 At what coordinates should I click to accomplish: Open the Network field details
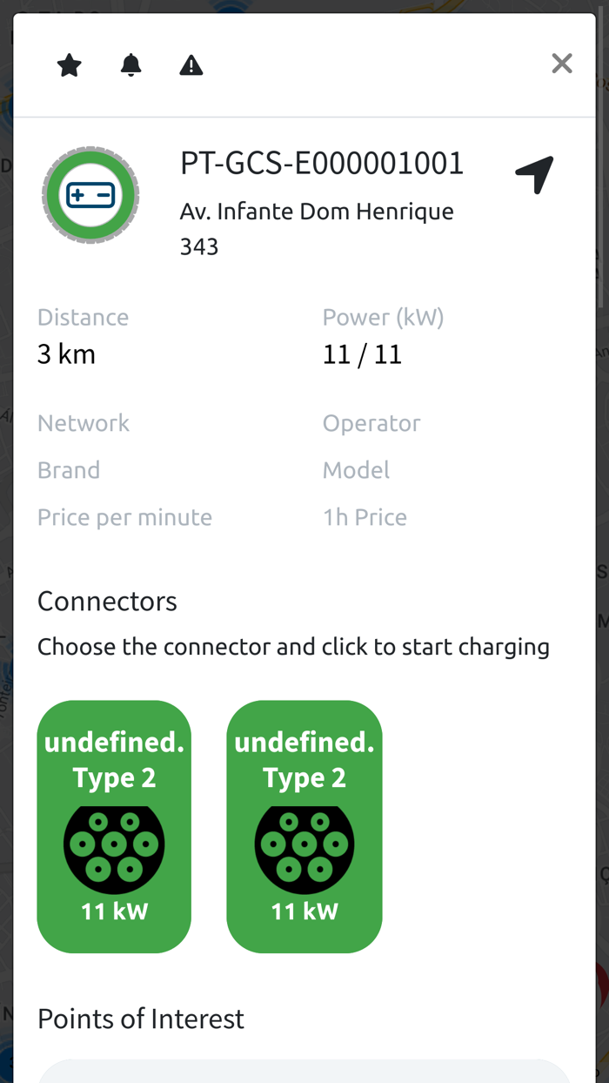tap(84, 423)
